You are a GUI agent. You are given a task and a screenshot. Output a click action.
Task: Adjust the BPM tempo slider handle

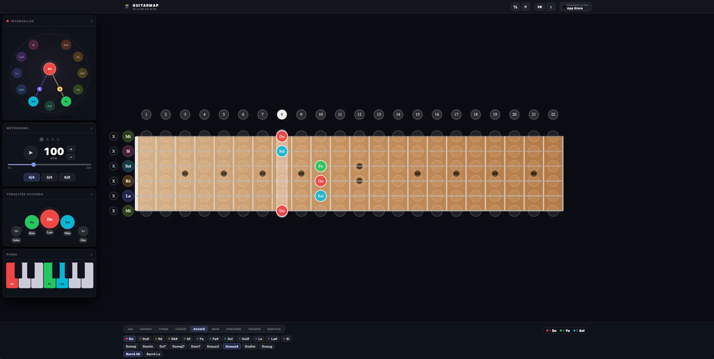coord(34,165)
